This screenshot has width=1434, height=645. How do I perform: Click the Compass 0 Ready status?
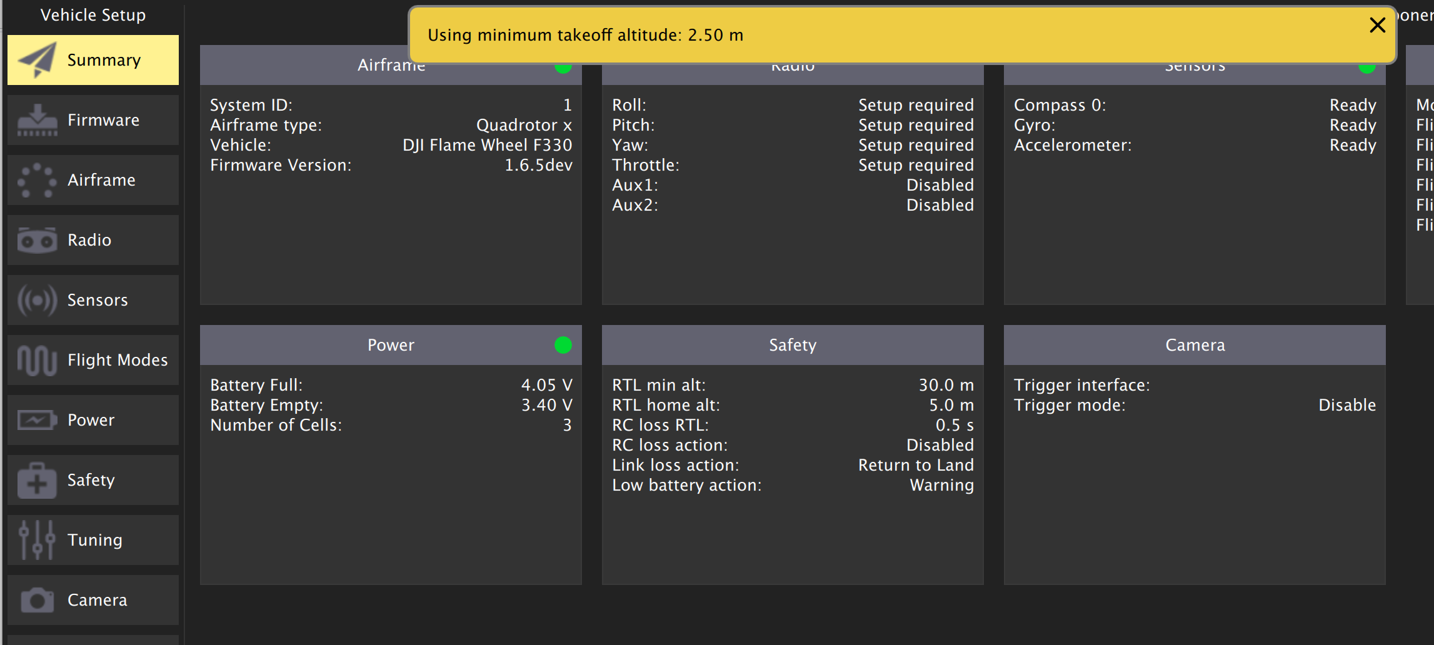[1353, 105]
